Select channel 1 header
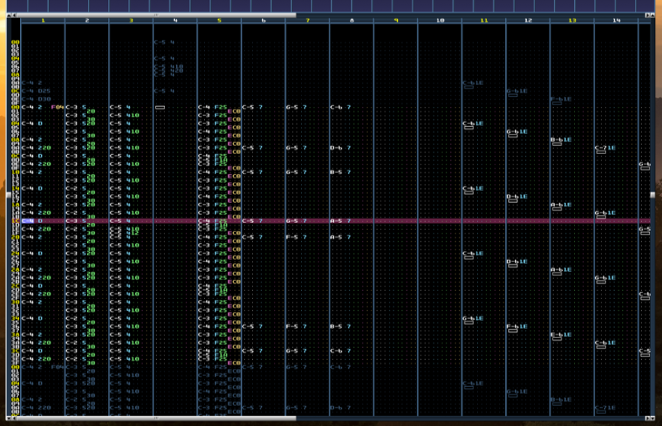This screenshot has width=662, height=426. click(x=43, y=21)
